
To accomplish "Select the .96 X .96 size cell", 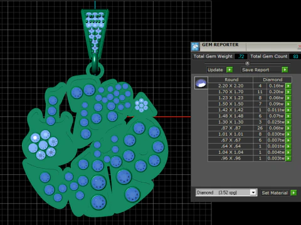I will (231, 158).
